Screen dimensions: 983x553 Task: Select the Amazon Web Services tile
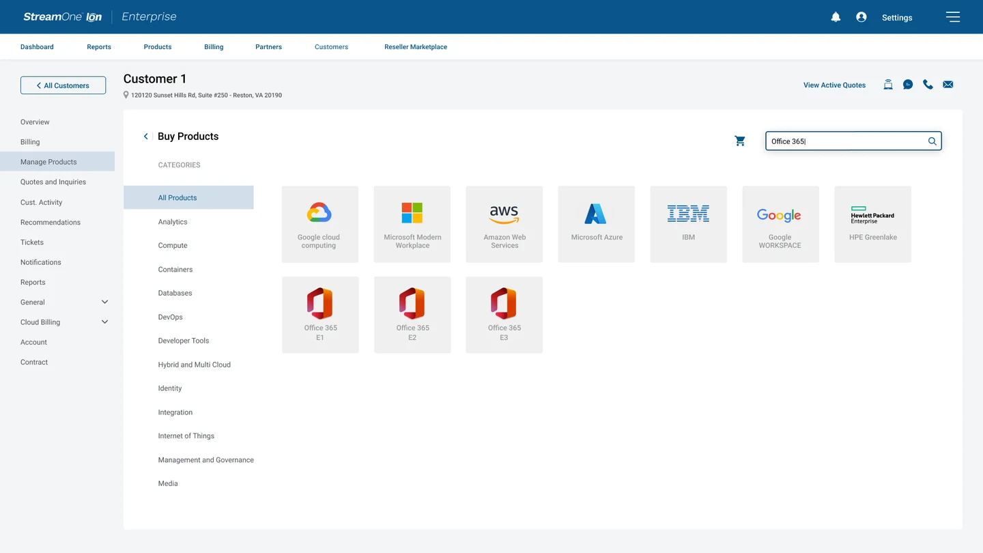click(504, 225)
